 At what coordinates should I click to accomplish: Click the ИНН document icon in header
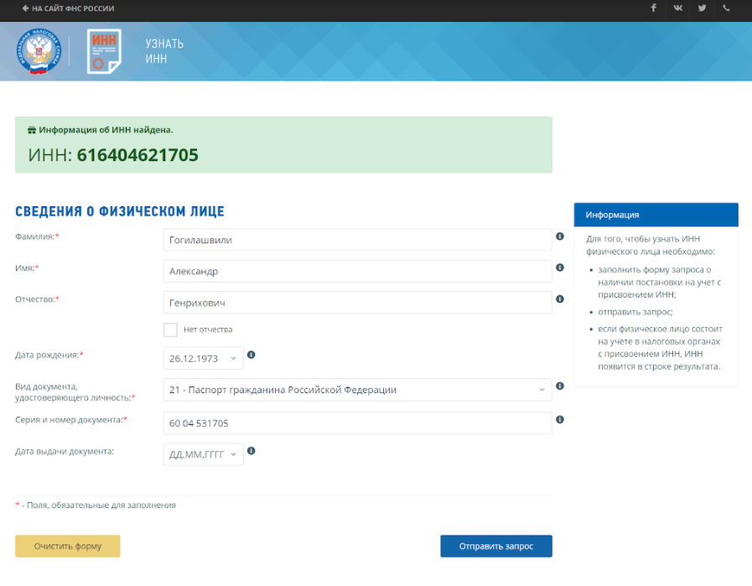104,51
